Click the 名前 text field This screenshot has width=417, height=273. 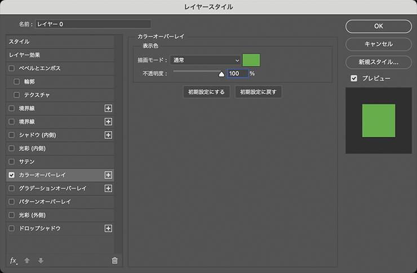(x=93, y=24)
